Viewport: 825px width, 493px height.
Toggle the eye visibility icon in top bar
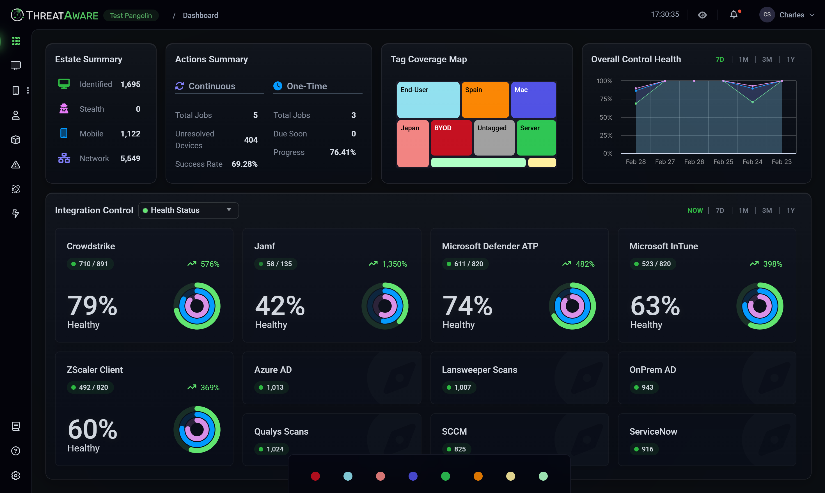point(702,15)
